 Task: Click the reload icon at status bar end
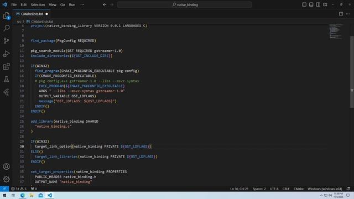(348, 188)
